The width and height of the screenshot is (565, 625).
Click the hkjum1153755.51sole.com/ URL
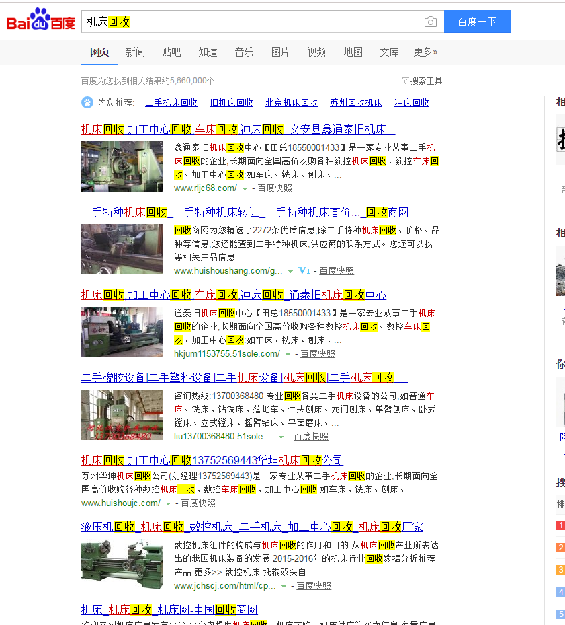(227, 354)
